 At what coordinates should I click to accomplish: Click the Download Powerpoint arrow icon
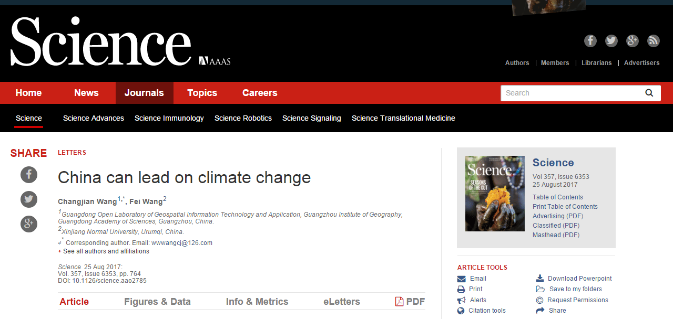540,279
